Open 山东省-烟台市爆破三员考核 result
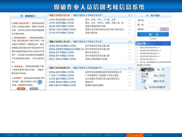 coord(61,79)
